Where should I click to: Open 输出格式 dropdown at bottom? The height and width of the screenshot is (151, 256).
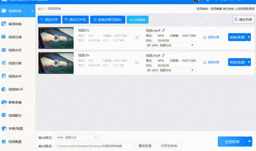[x=77, y=138]
